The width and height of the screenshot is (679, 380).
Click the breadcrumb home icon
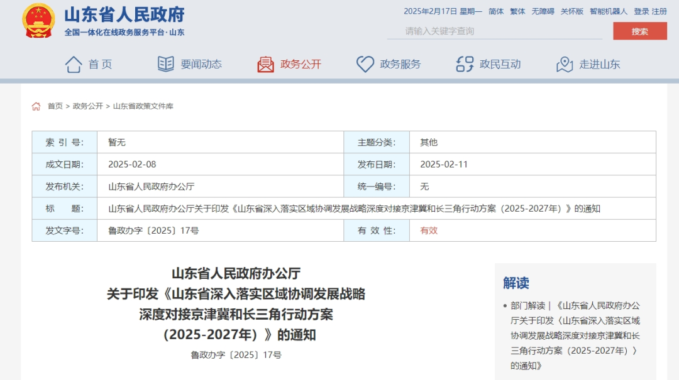[36, 106]
